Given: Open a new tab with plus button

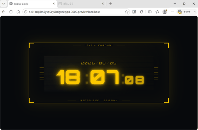Looking at the screenshot, I should (110, 4).
